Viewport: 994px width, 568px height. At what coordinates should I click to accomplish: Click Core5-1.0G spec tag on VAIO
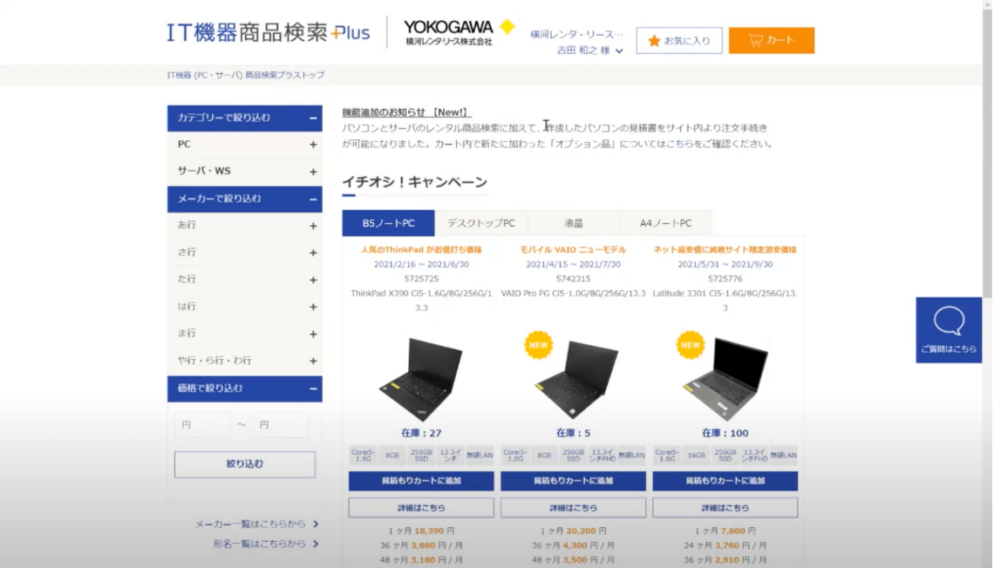click(x=514, y=456)
